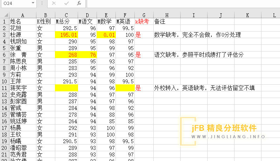Click the note 语文缺考，参照平时成绩
This screenshot has width=280, height=161.
(199, 55)
